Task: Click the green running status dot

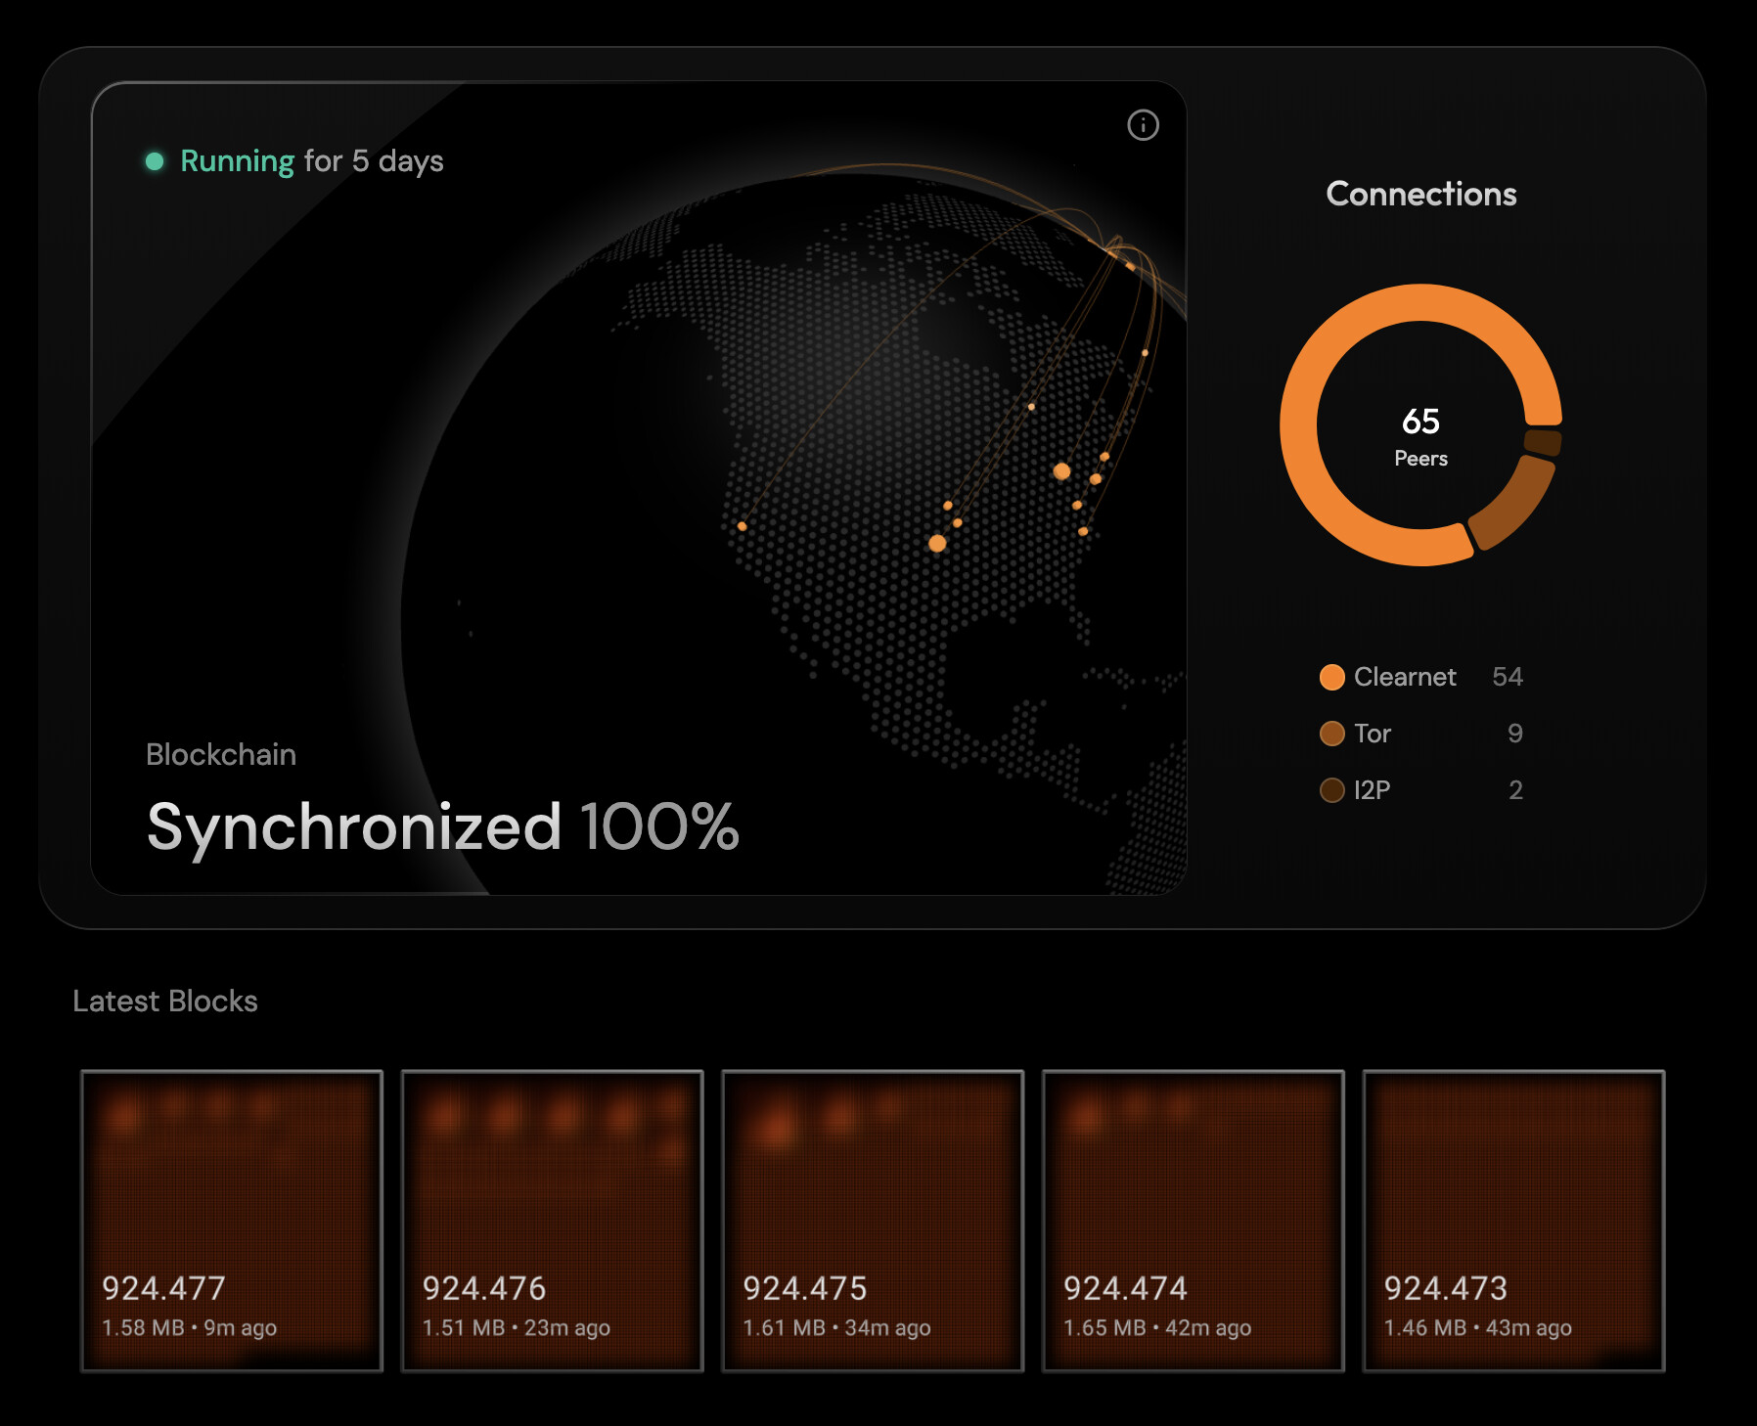Action: pos(155,161)
